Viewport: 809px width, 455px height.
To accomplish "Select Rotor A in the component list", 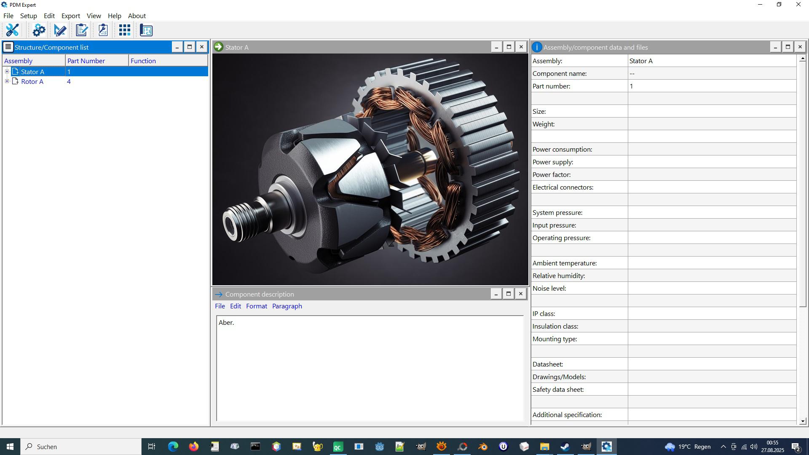I will [x=32, y=82].
